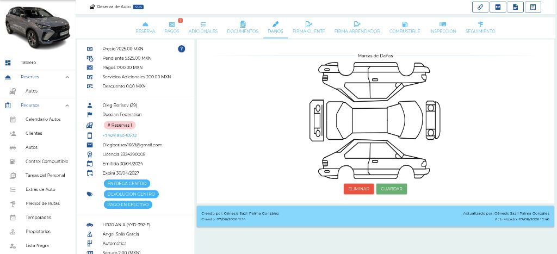Click the ENTREGA CENTRO tag
The height and width of the screenshot is (254, 557).
point(127,184)
